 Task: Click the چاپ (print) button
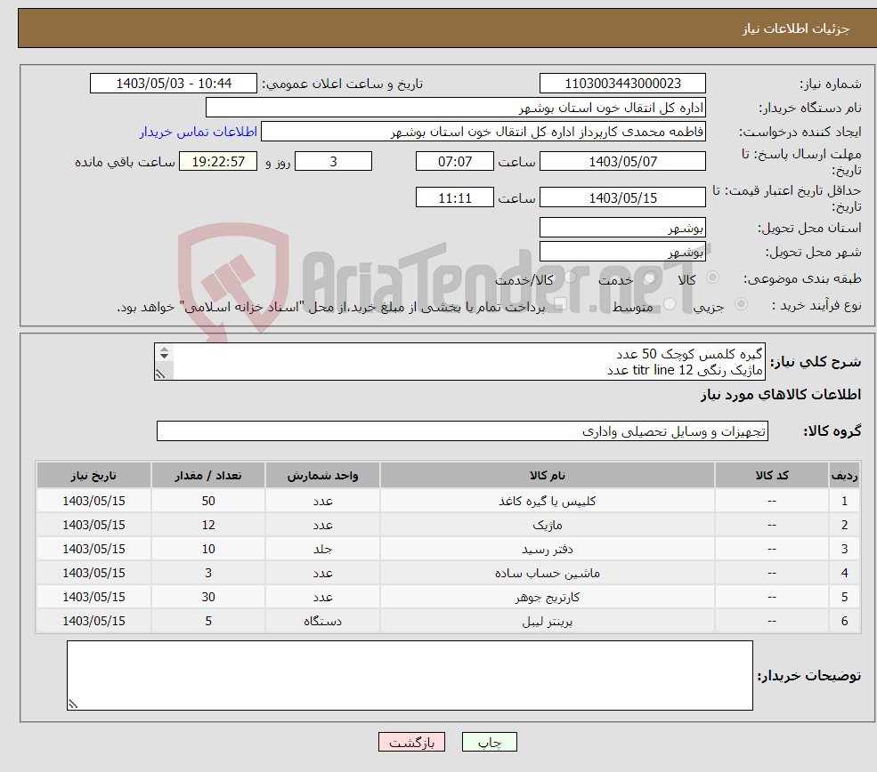(x=490, y=742)
